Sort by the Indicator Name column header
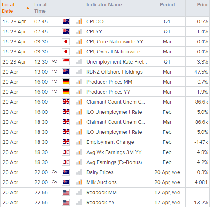The width and height of the screenshot is (210, 207). tap(104, 5)
